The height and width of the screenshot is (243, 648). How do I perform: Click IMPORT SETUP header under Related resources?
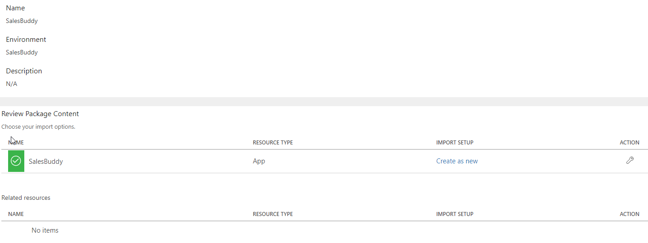(454, 214)
